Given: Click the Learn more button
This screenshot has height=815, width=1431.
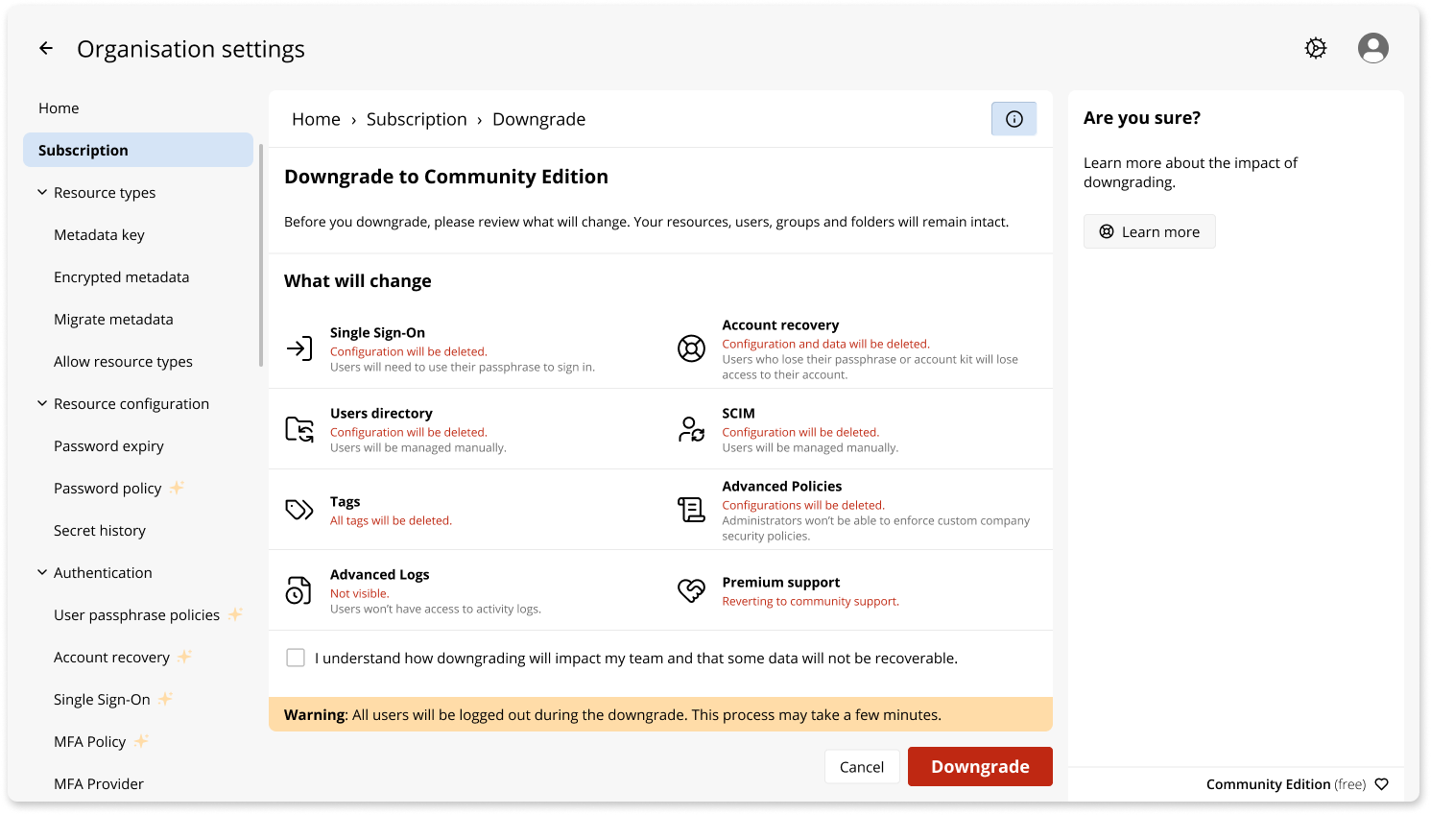Looking at the screenshot, I should coord(1150,231).
